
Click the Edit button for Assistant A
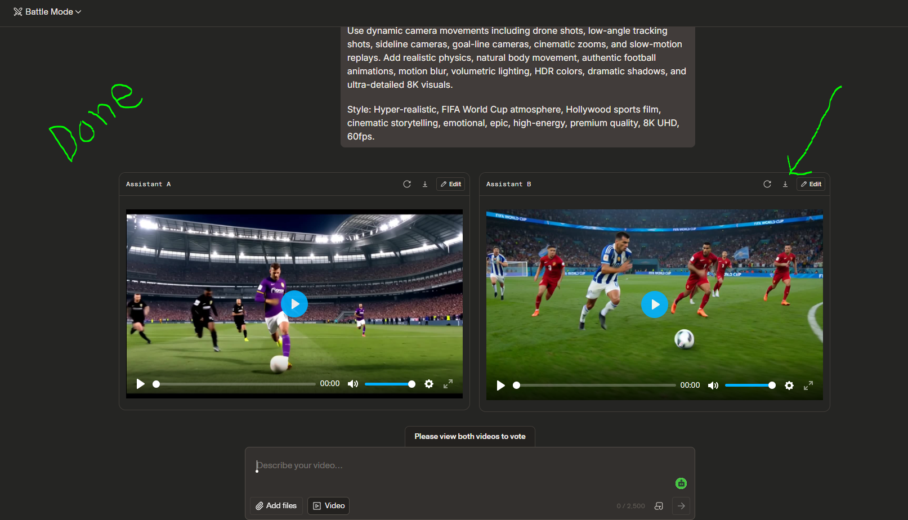450,184
